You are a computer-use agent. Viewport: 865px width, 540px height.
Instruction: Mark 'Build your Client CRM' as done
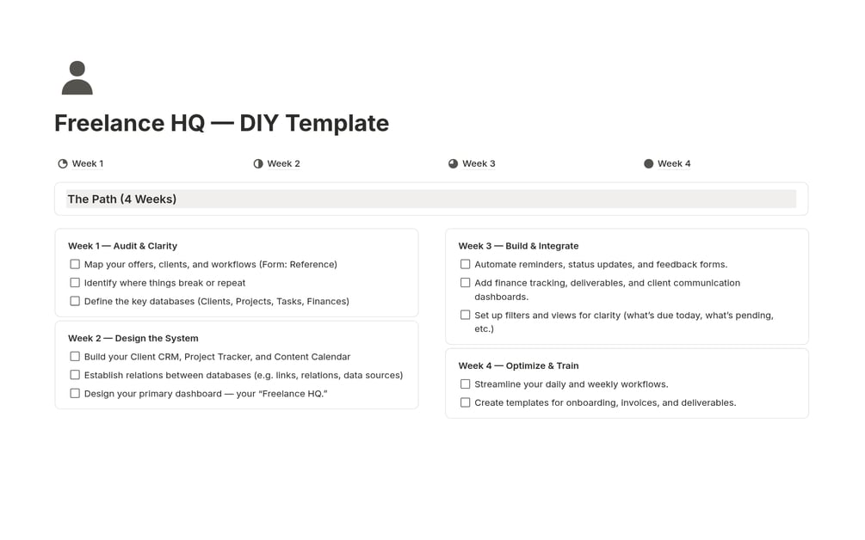75,356
